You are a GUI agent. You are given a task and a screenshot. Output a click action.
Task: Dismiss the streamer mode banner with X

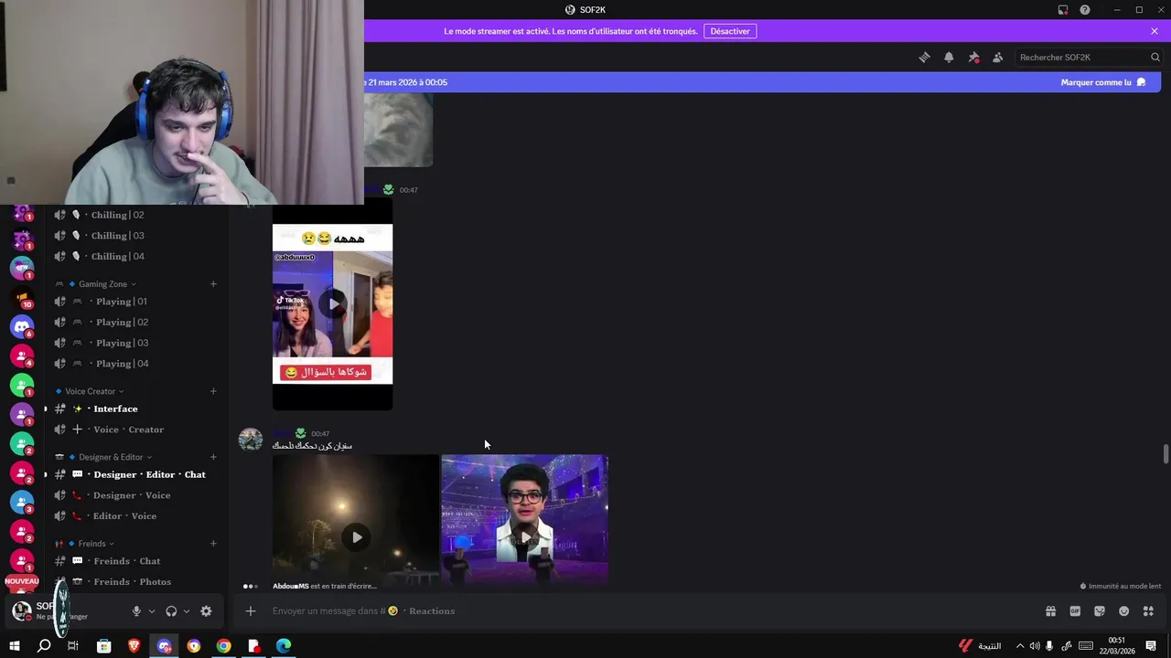[x=1155, y=31]
